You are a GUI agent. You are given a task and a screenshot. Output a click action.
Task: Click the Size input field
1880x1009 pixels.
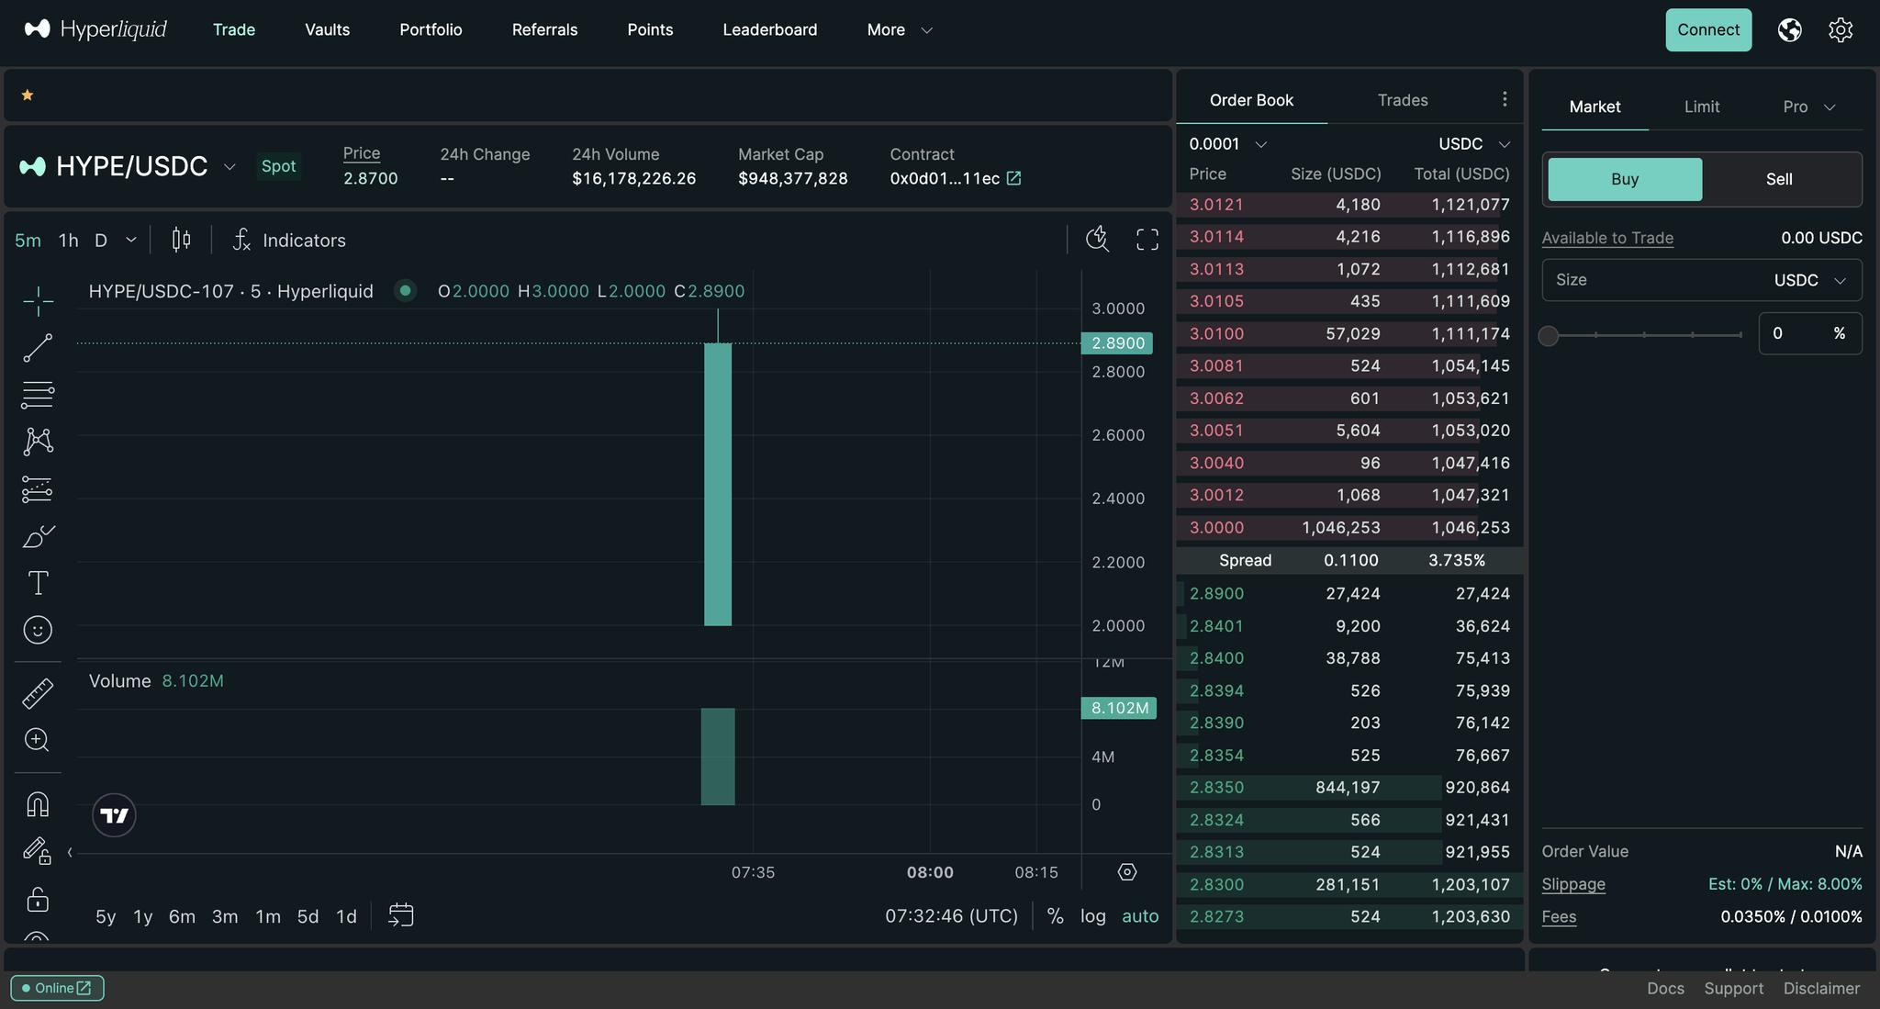(x=1702, y=280)
